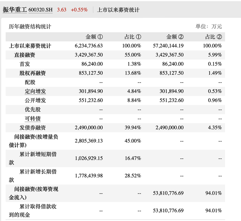241x221 pixels.
Task: Click the 5.99% ratio for 直接融资
Action: pos(215,55)
